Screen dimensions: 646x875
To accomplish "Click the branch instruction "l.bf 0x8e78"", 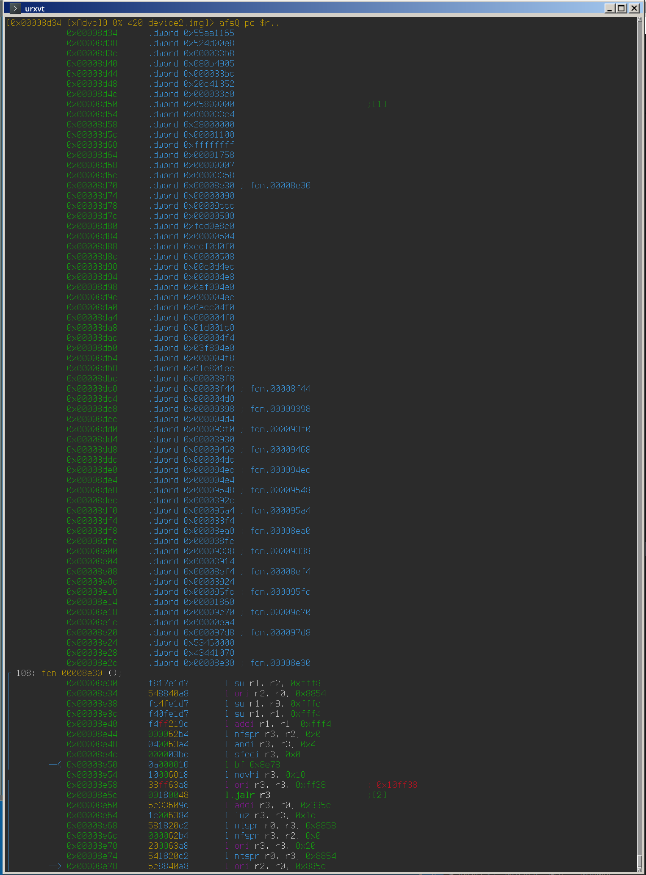I will (252, 765).
